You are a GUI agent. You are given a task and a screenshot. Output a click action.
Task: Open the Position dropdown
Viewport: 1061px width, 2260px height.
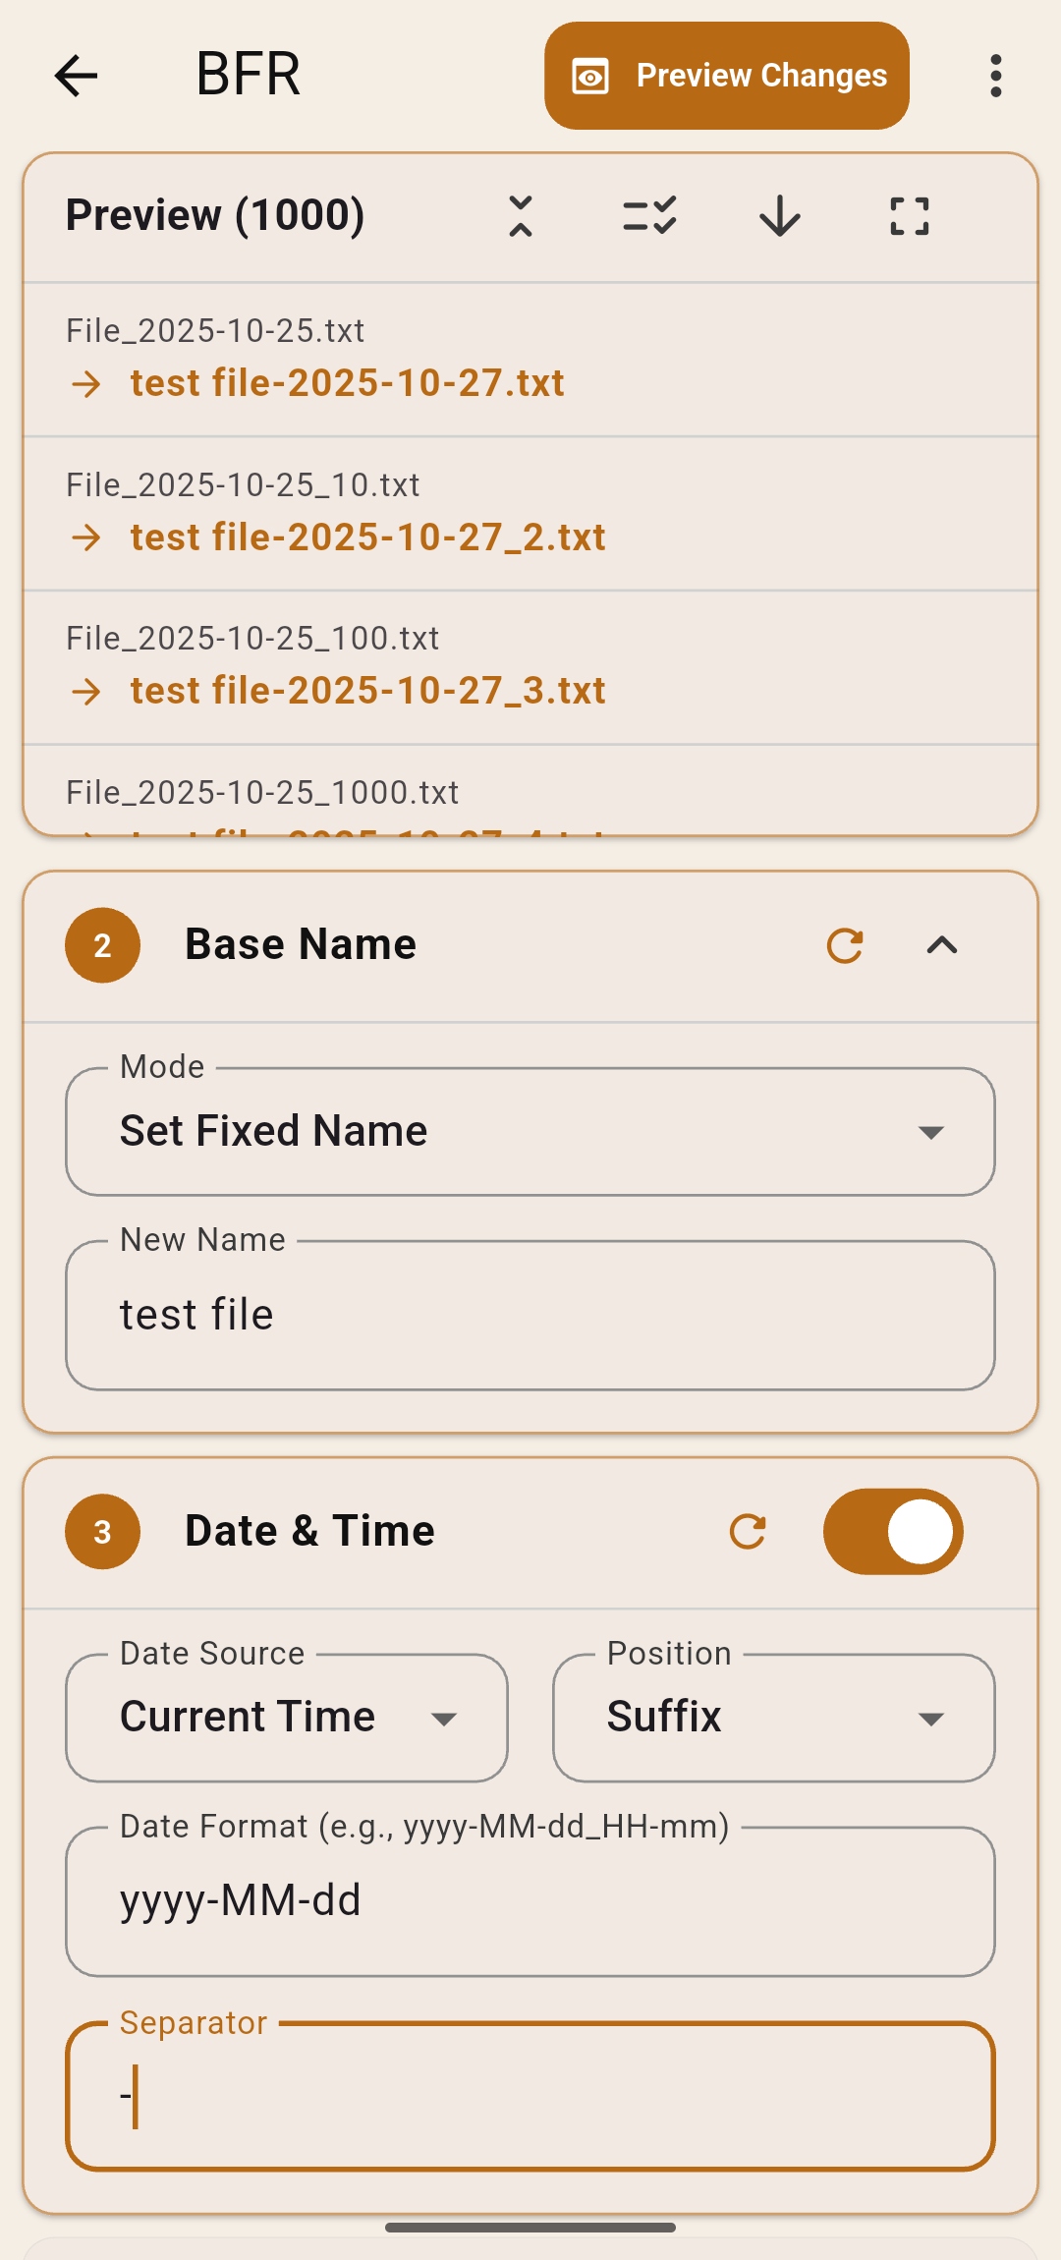(774, 1718)
